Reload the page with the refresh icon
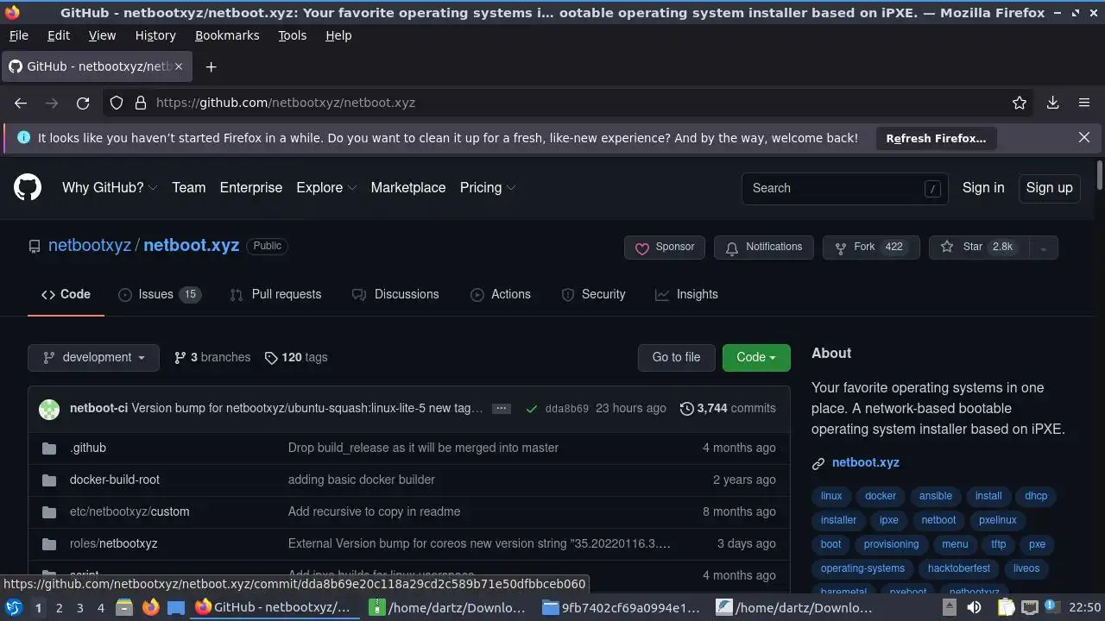 (x=83, y=103)
